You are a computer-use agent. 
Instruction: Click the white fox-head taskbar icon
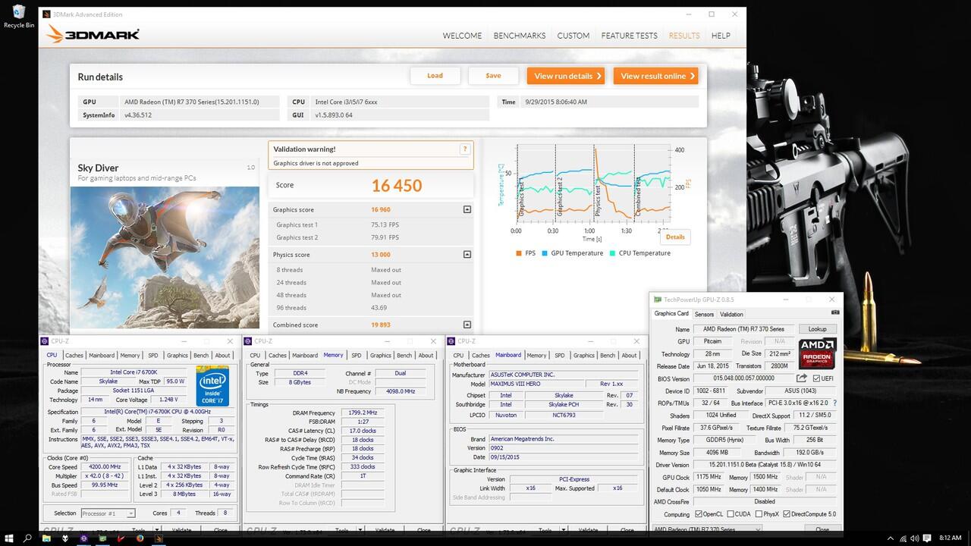point(65,538)
